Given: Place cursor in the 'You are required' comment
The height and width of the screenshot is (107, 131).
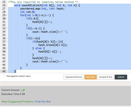Looking at the screenshot, I should [x=43, y=2].
